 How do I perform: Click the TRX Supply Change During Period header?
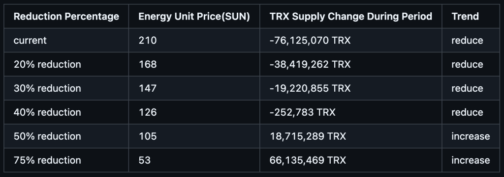pos(350,16)
